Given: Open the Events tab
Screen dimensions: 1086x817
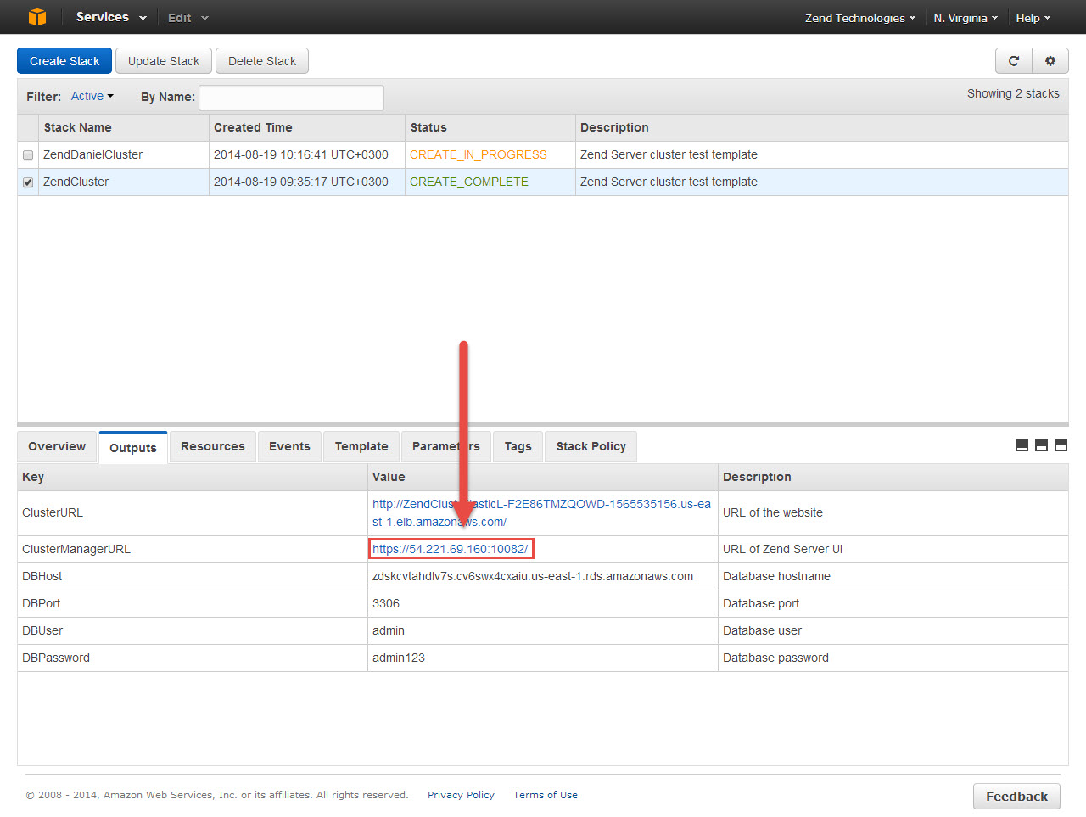Looking at the screenshot, I should (x=289, y=446).
